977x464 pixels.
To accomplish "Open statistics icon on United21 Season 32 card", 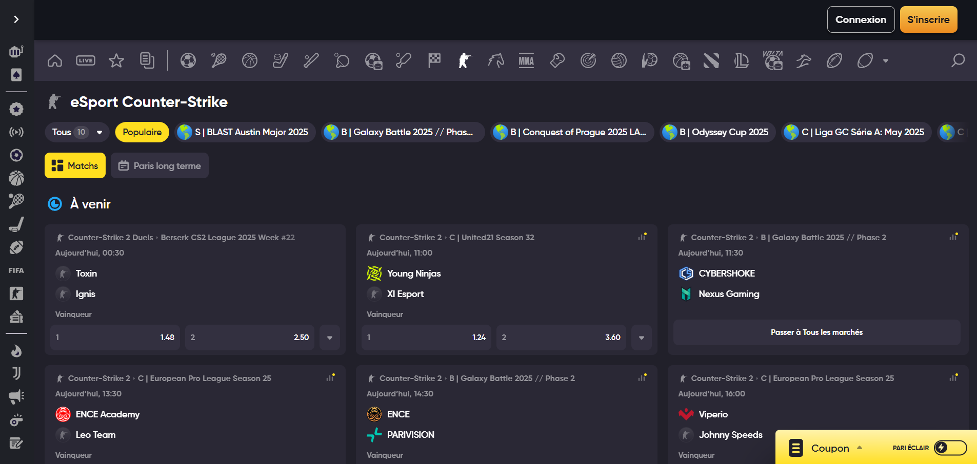I will click(x=642, y=237).
